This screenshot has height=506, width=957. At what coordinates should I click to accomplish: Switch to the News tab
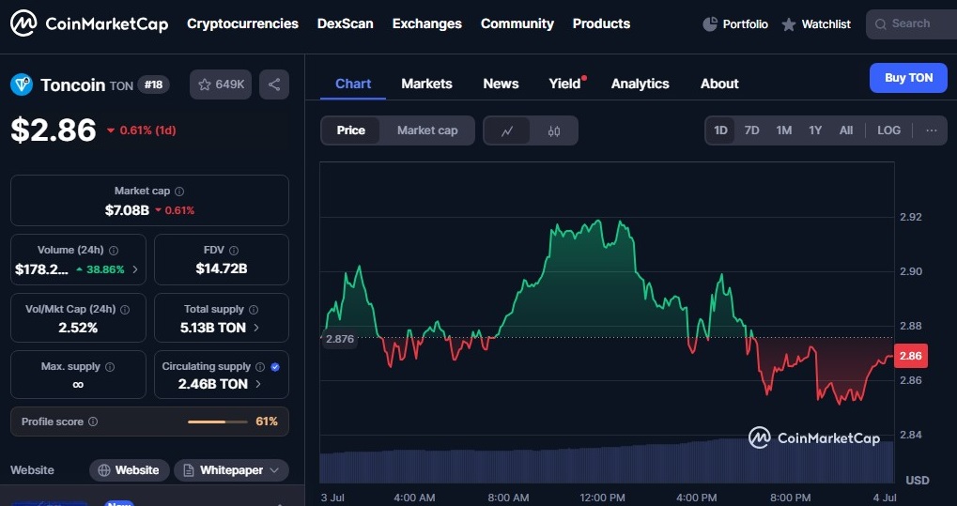tap(502, 84)
